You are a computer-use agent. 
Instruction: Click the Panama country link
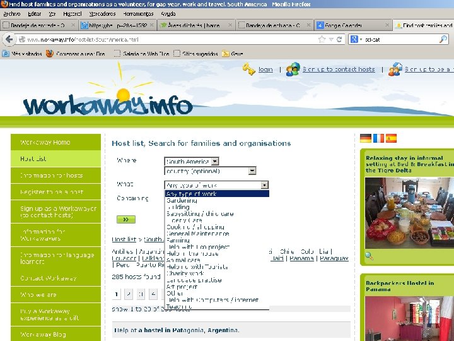pyautogui.click(x=301, y=258)
